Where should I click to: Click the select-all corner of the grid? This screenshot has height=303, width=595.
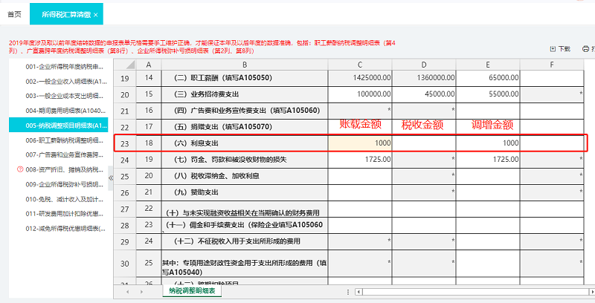125,65
